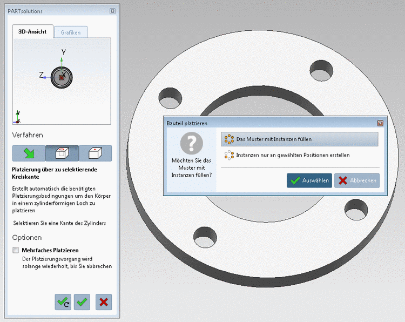Switch to the Grafiken tab
The height and width of the screenshot is (322, 405).
(x=71, y=32)
